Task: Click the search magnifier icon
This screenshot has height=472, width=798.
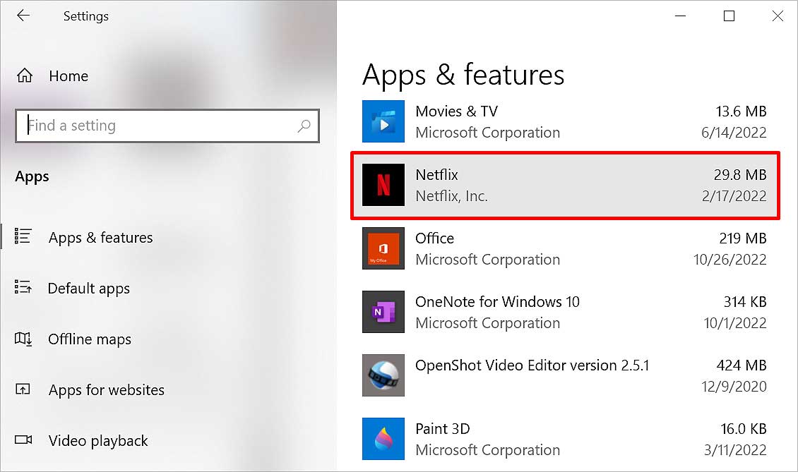Action: 304,126
